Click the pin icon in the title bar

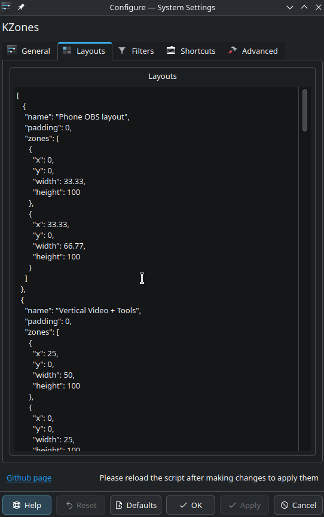21,7
